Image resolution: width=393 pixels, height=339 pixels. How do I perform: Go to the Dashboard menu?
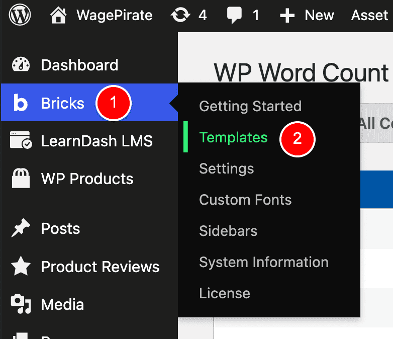(79, 65)
